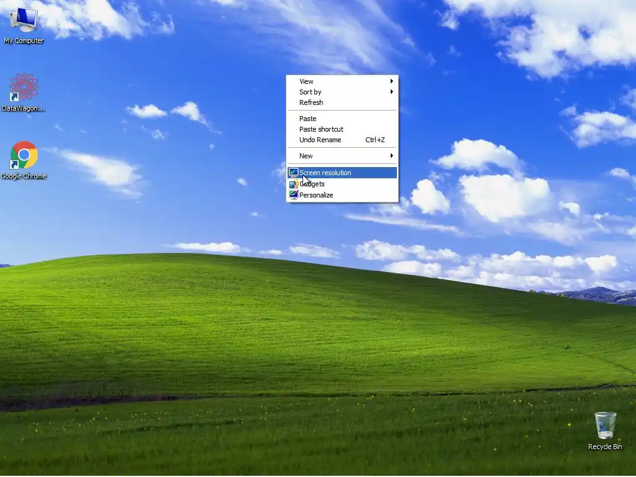Click the Ctrl+Z shortcut text
This screenshot has height=477, width=636.
(375, 140)
